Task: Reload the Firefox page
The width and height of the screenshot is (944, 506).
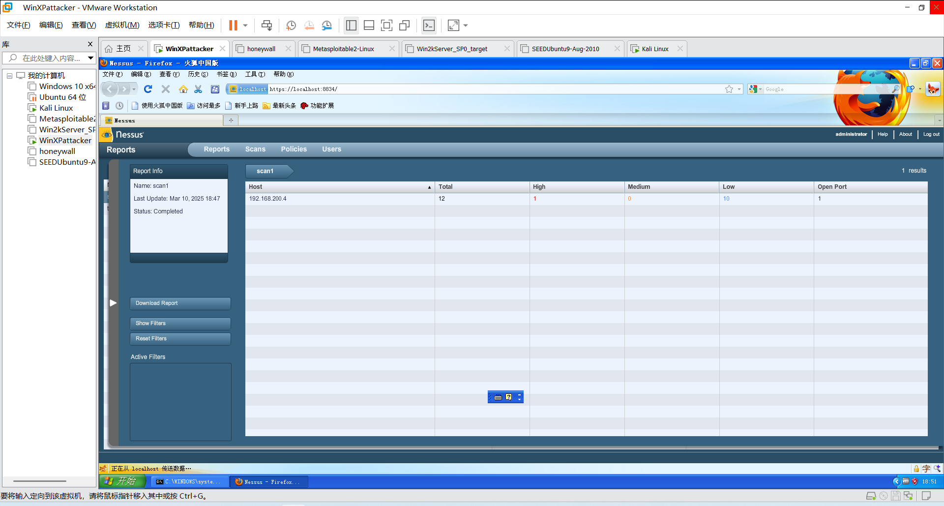Action: click(148, 89)
